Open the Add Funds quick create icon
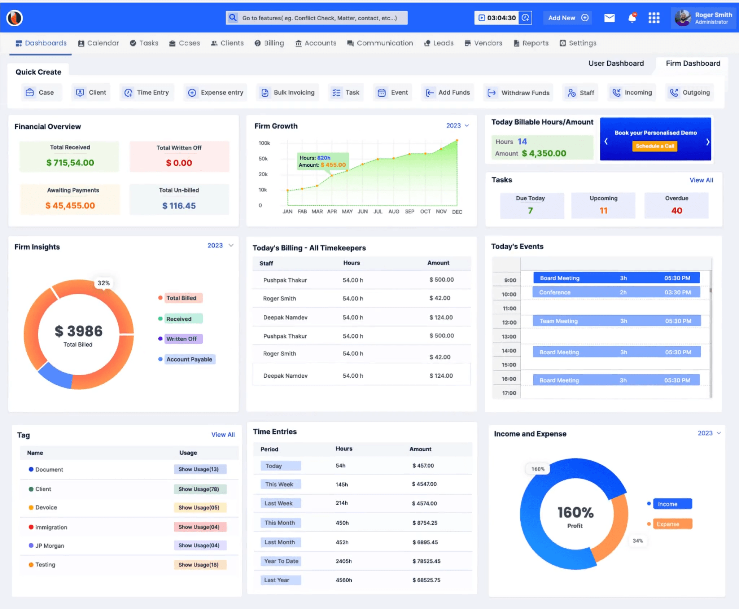The image size is (739, 609). [x=430, y=92]
